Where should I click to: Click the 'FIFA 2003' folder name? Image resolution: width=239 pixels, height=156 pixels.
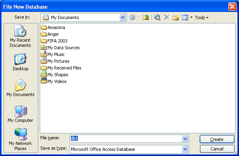pyautogui.click(x=58, y=41)
